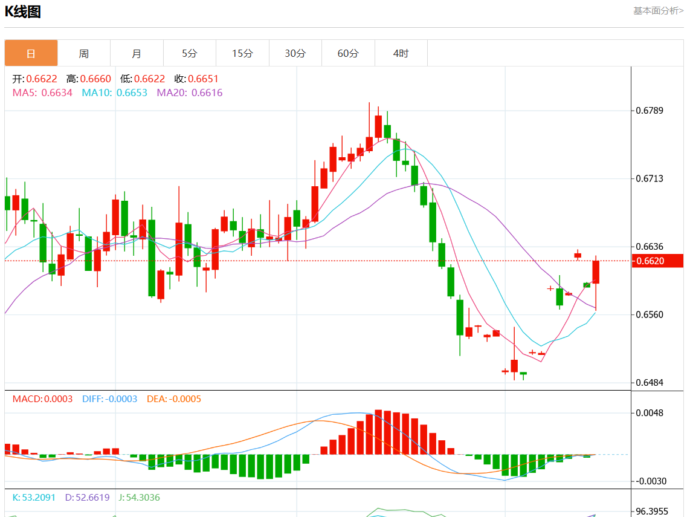Viewport: 690px width, 517px height.
Task: Click the red 0.6620 current price tag
Action: tap(657, 261)
